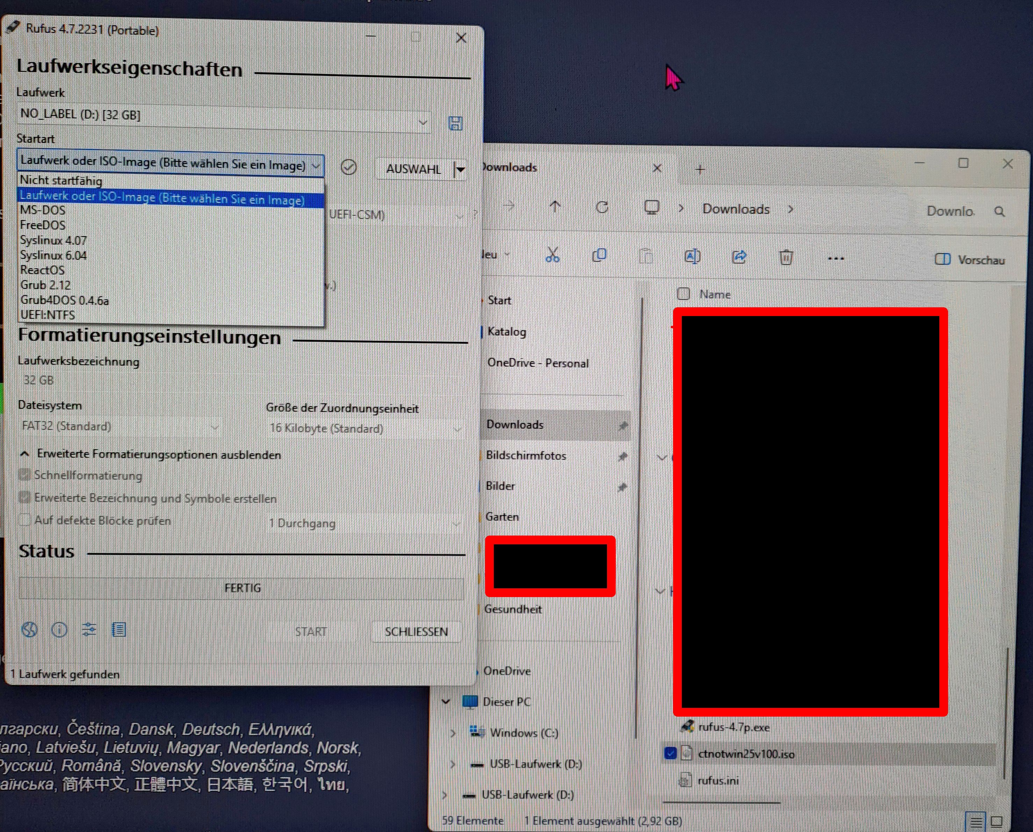Select FreeDOS in the Startart list
This screenshot has width=1033, height=832.
click(x=43, y=225)
